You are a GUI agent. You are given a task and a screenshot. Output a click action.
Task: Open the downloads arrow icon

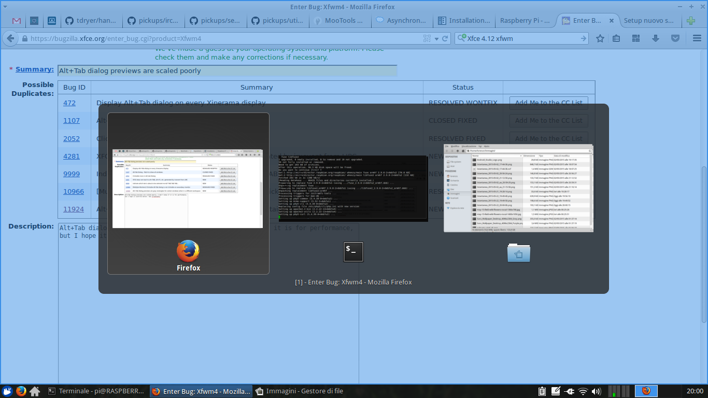pyautogui.click(x=655, y=38)
